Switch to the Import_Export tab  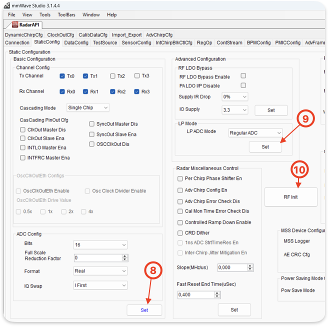[x=127, y=35]
